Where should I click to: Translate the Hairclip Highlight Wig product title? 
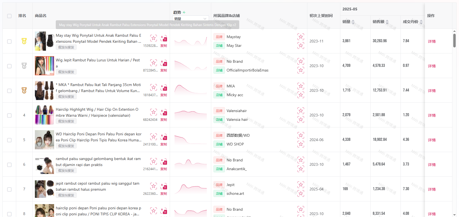(164, 112)
